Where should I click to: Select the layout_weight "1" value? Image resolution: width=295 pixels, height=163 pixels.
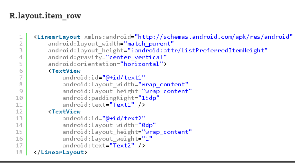147,139
